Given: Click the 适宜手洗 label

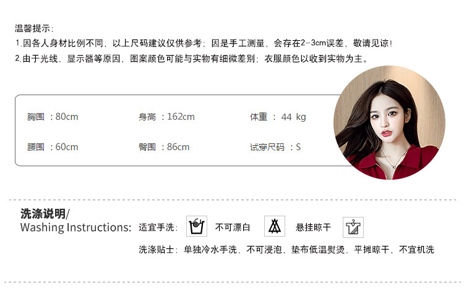Looking at the screenshot, I should coord(158,227).
